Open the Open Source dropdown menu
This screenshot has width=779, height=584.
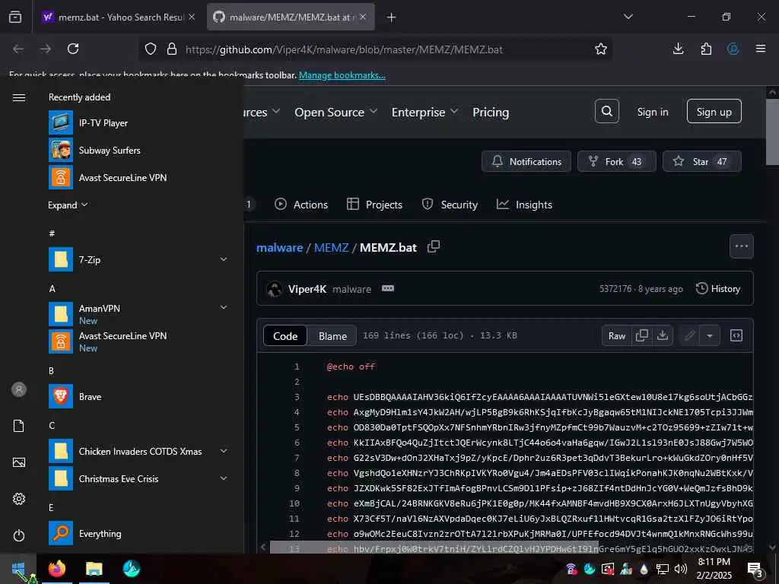(x=335, y=113)
